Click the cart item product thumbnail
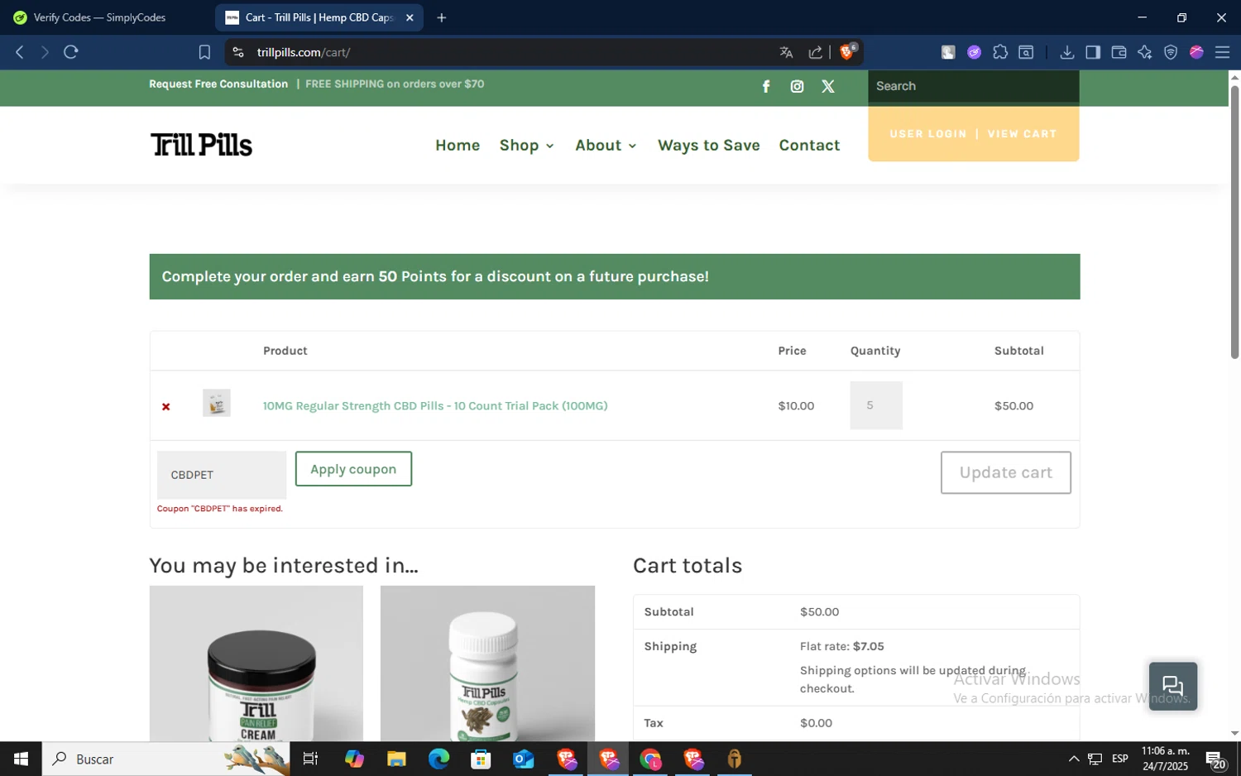This screenshot has height=776, width=1241. point(217,403)
